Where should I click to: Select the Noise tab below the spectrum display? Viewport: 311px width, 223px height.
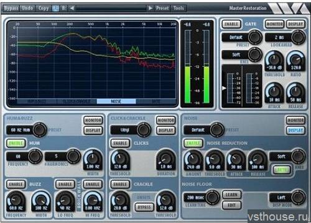[x=116, y=101]
